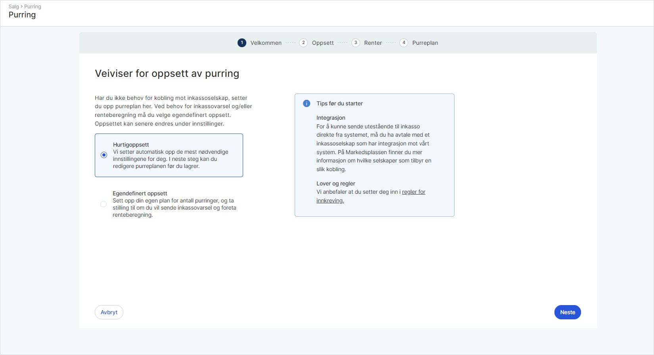
Task: Navigate to Salg in the breadcrumb
Action: (13, 6)
